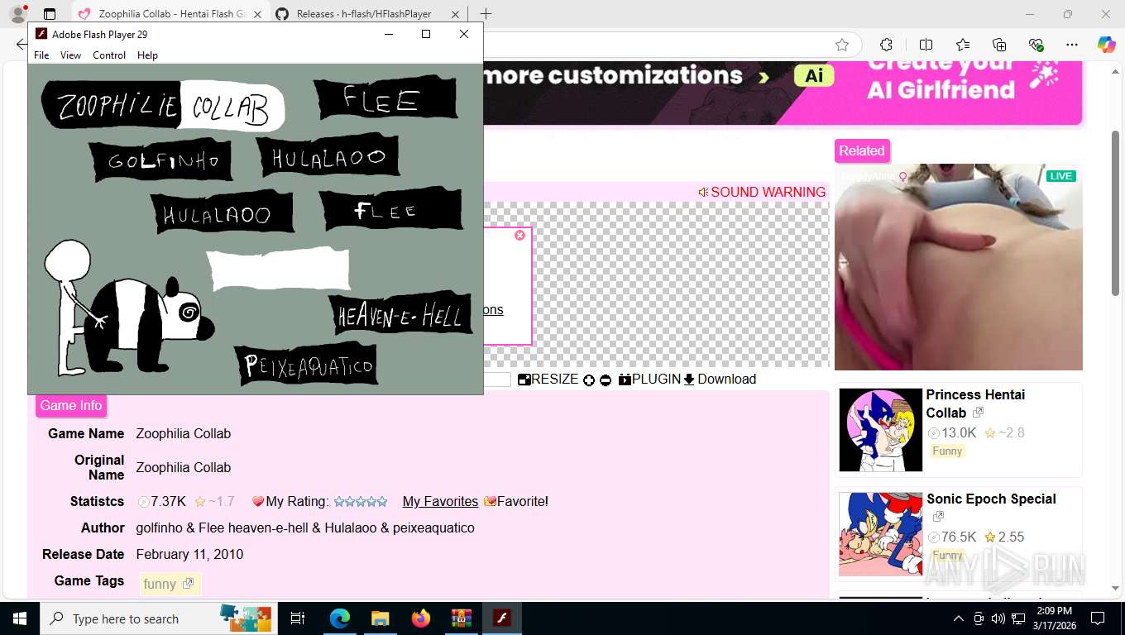
Task: Switch to the Releases h-flash/HFlashPlayer tab
Action: 364,14
